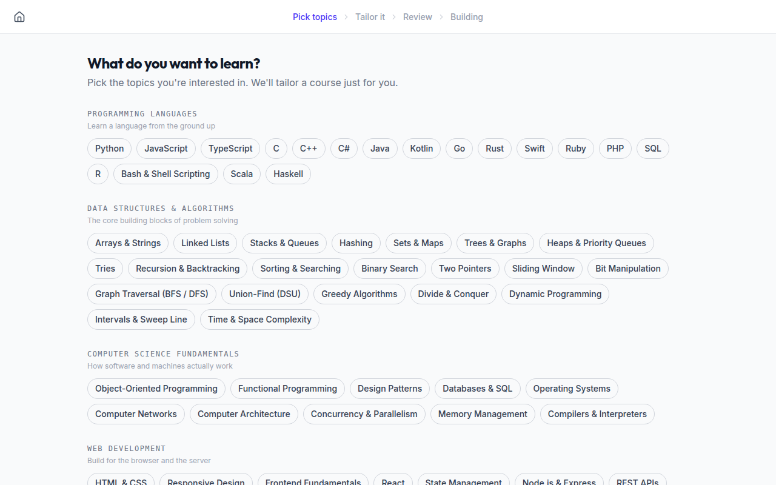Pick Sorting & Searching topic
Viewport: 776px width, 485px height.
point(301,269)
